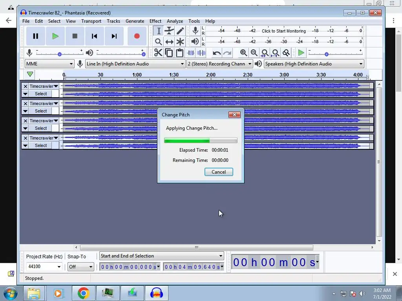Open Chrome from the taskbar
The height and width of the screenshot is (301, 402).
point(83,293)
